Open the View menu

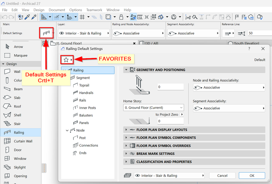26,10
